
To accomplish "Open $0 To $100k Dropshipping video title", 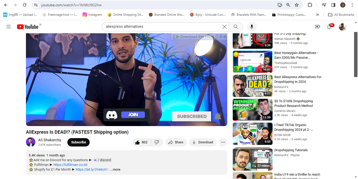I will (x=294, y=104).
